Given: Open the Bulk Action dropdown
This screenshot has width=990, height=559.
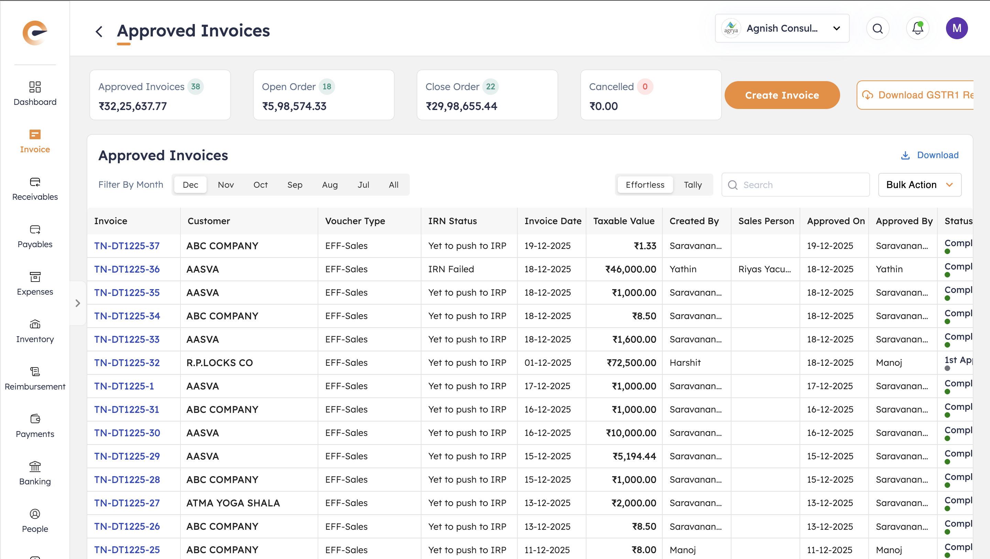Looking at the screenshot, I should pyautogui.click(x=919, y=185).
